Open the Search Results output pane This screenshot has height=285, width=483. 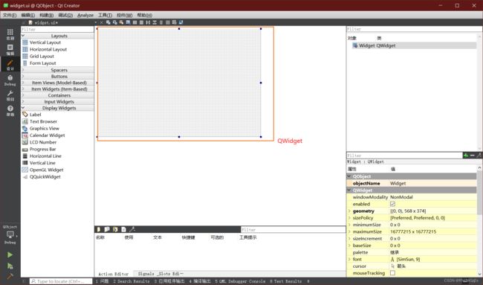point(132,281)
